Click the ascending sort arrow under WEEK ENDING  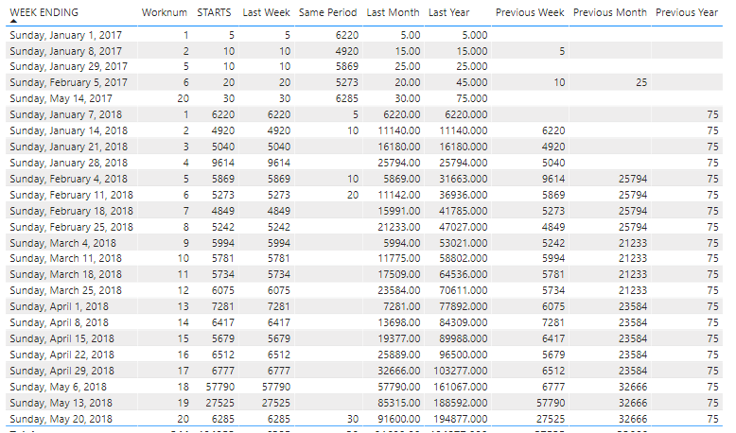tap(13, 21)
